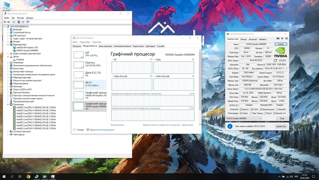
Task: Click blue Help question-mark icon in Device Manager
Action: tap(19, 22)
